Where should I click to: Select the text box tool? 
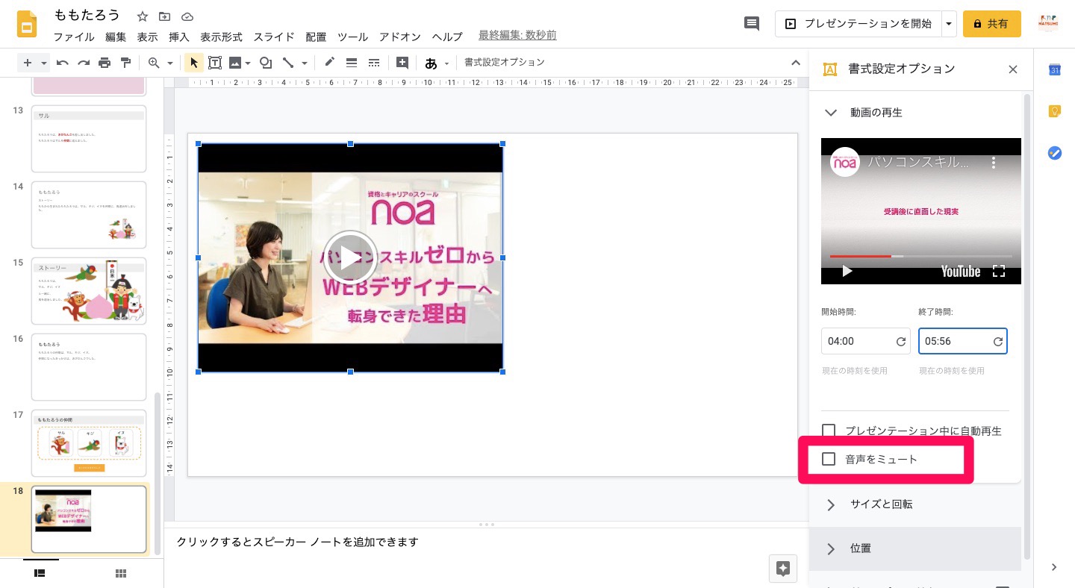(x=215, y=63)
